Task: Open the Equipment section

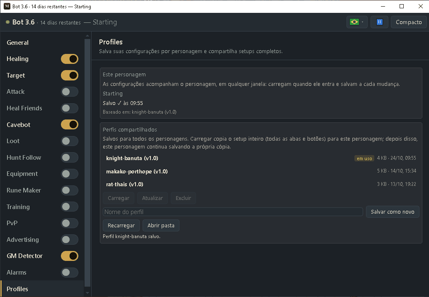Action: (x=22, y=174)
